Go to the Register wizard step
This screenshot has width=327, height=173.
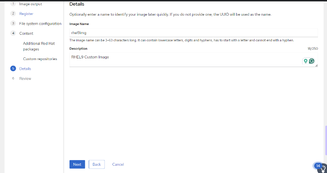tap(26, 14)
